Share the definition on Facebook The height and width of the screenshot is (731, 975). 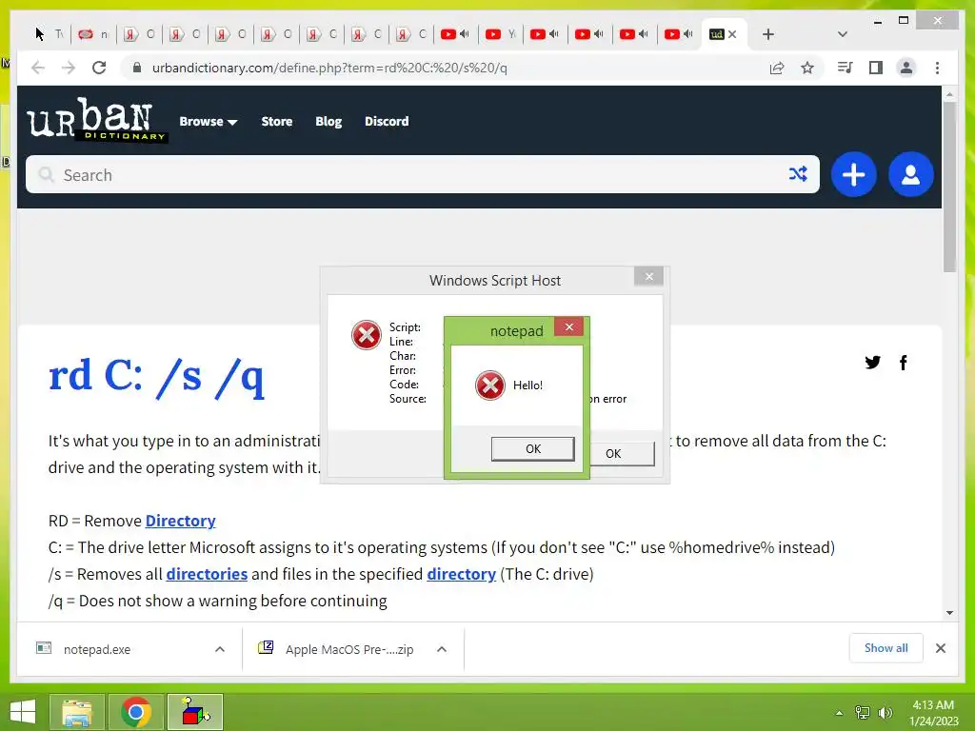(x=904, y=363)
